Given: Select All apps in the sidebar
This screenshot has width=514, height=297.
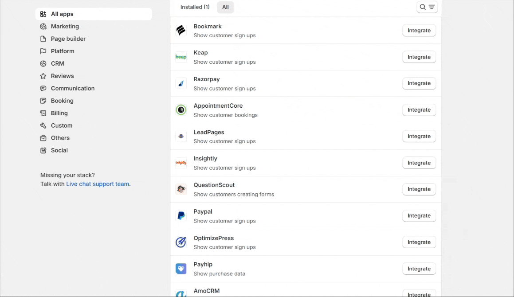Looking at the screenshot, I should click(94, 14).
